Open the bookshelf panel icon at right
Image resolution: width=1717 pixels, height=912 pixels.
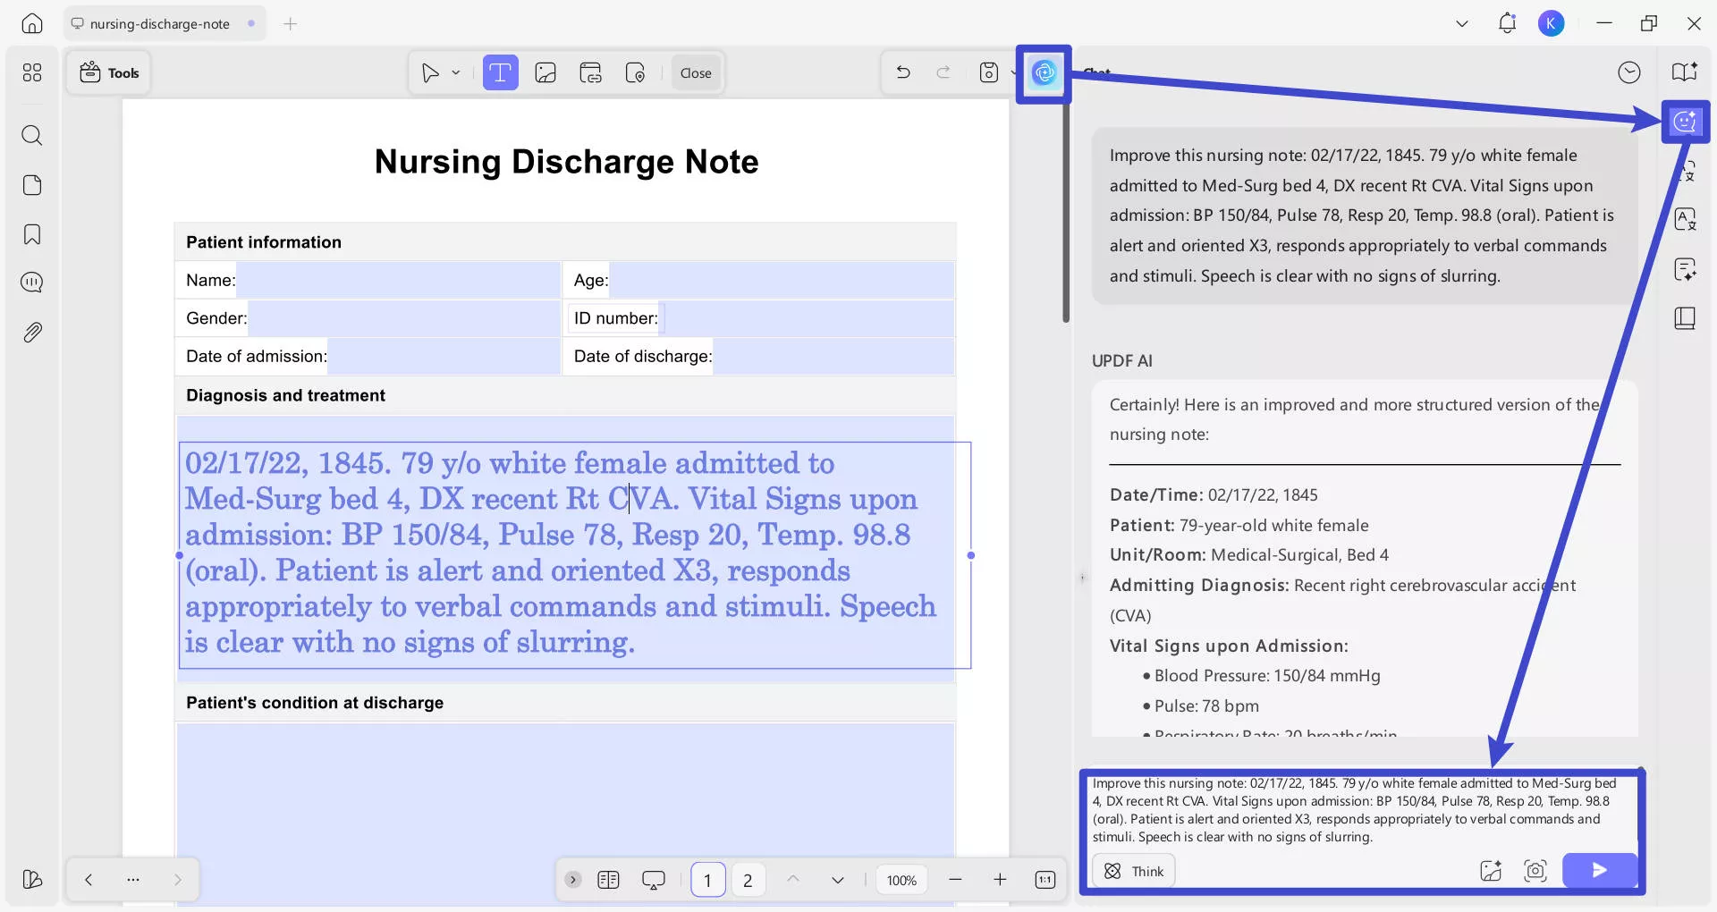[x=1685, y=318]
